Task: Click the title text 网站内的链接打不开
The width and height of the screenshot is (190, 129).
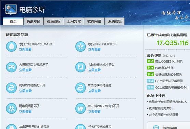Action: click(32, 85)
